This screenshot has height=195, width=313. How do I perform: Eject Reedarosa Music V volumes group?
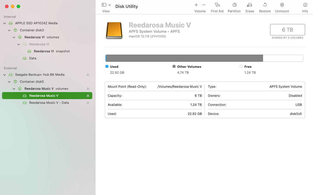(x=88, y=89)
